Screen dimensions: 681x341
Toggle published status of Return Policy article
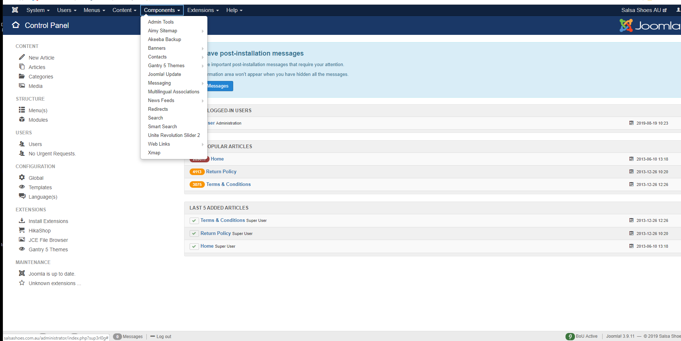[x=194, y=234]
